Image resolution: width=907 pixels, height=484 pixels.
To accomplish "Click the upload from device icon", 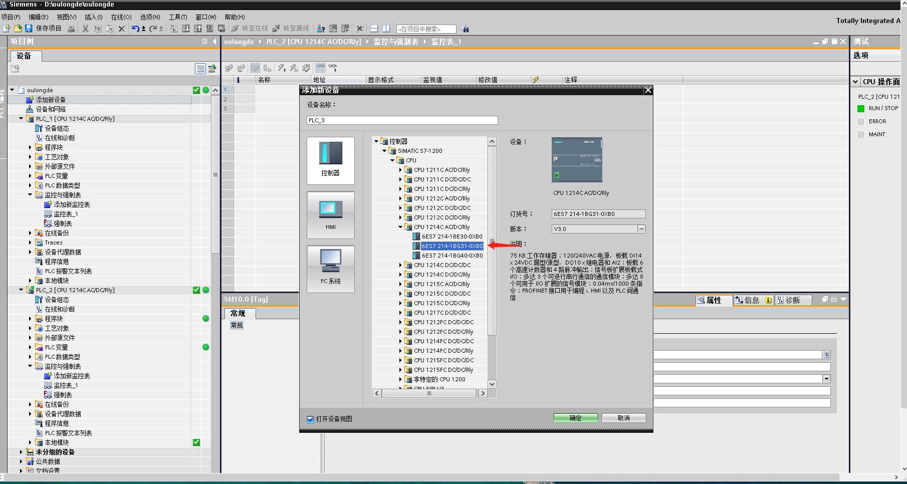I will tap(198, 29).
